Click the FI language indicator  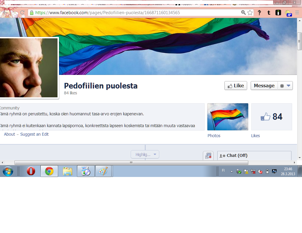pos(223,170)
